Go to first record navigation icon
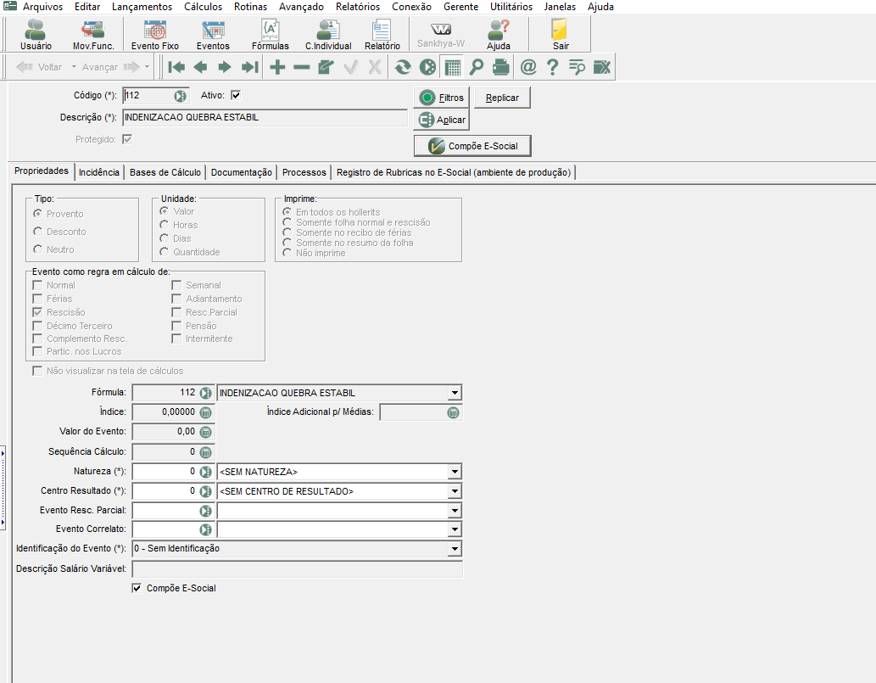Image resolution: width=876 pixels, height=683 pixels. 176,68
